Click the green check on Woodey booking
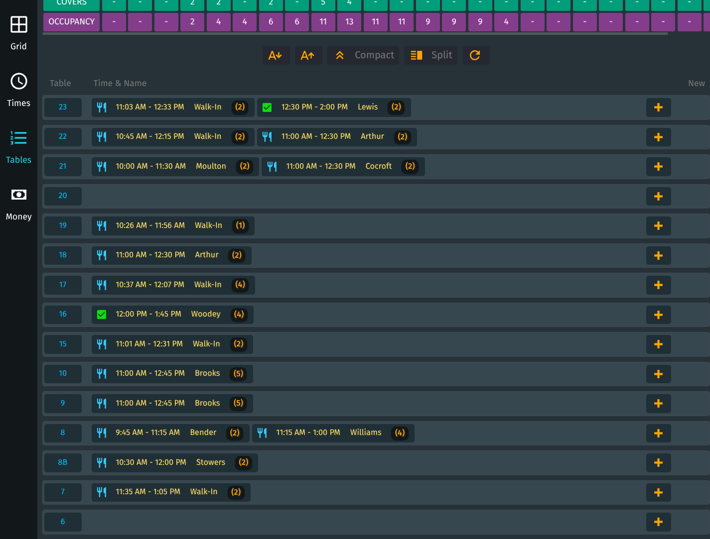 tap(102, 315)
